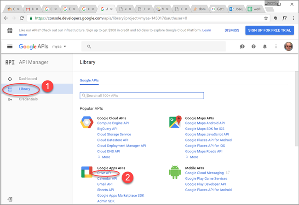Open Google Cloud Messaging link

204,173
